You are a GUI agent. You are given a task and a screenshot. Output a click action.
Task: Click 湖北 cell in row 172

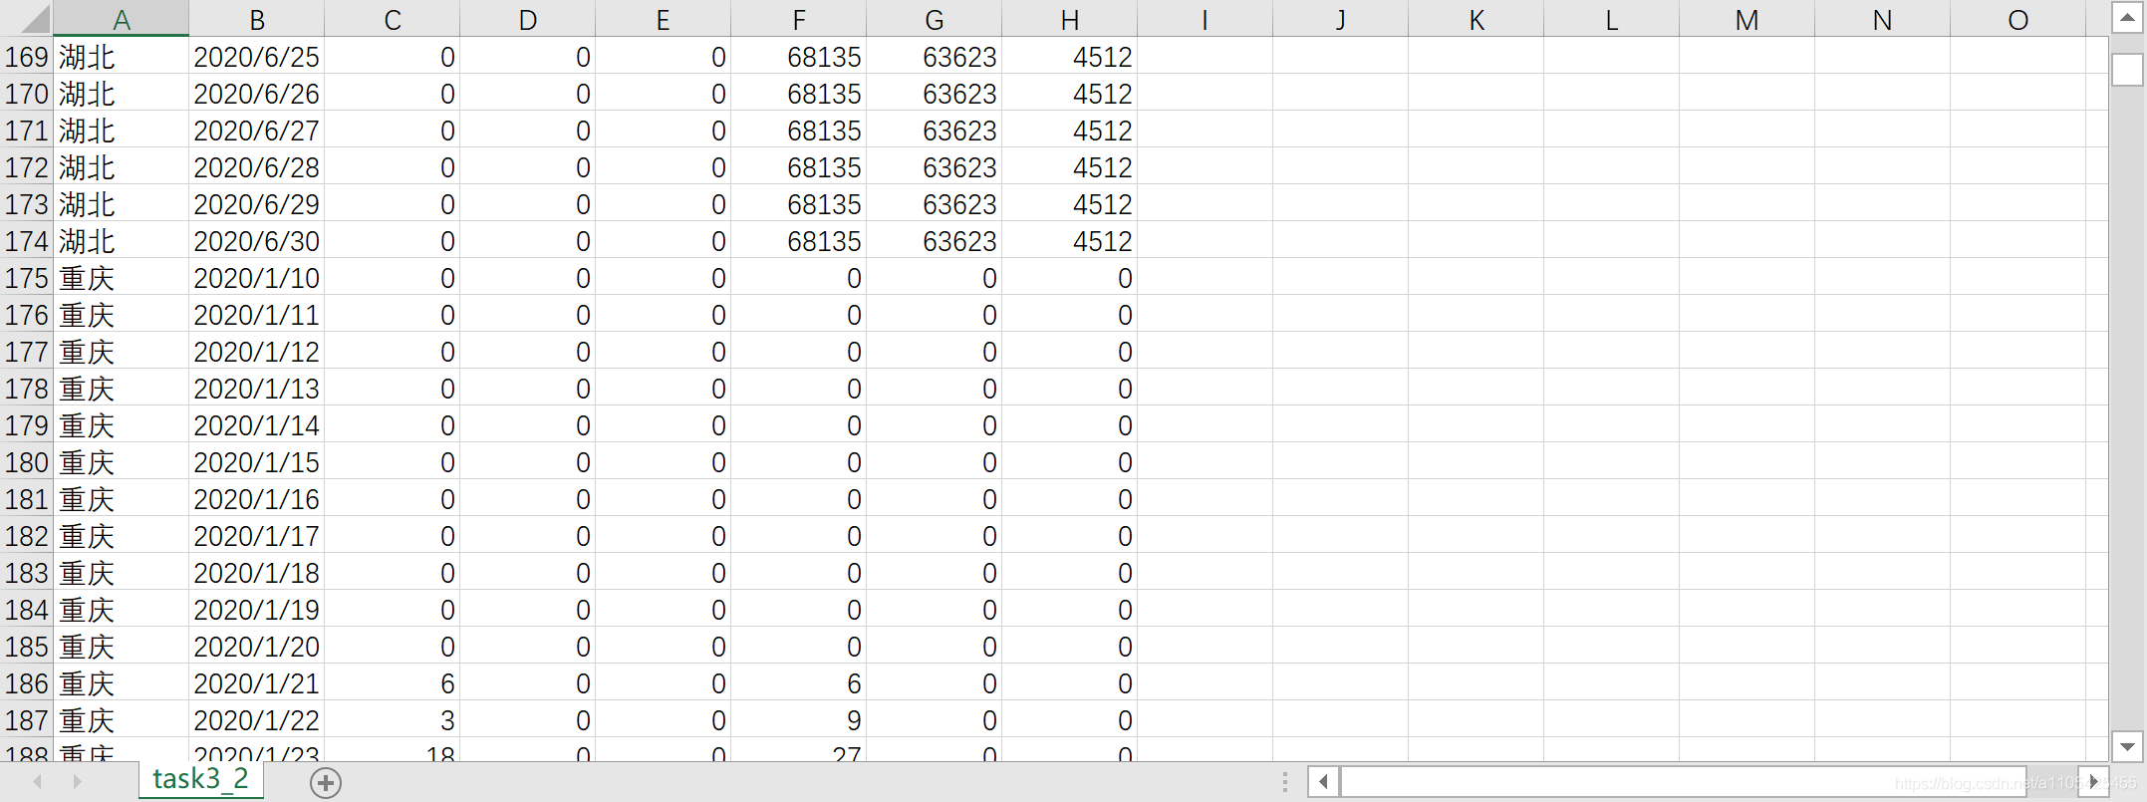pos(122,167)
